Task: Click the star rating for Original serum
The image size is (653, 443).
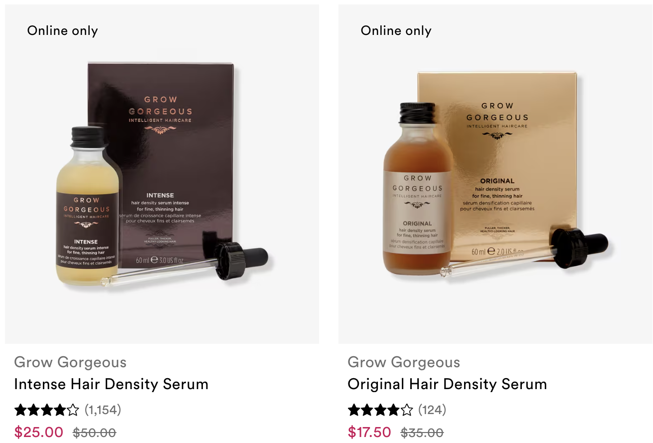Action: (x=380, y=410)
